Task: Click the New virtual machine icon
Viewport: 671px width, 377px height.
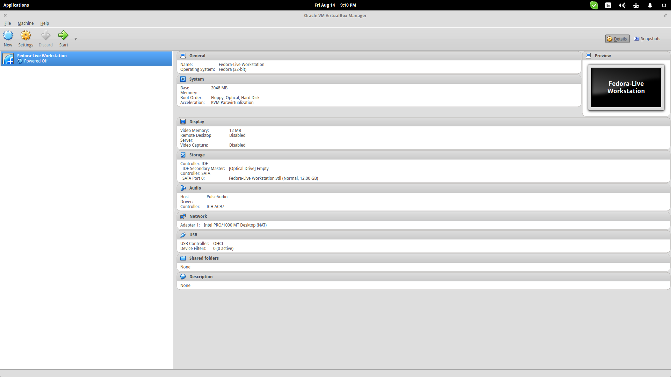Action: [x=8, y=35]
